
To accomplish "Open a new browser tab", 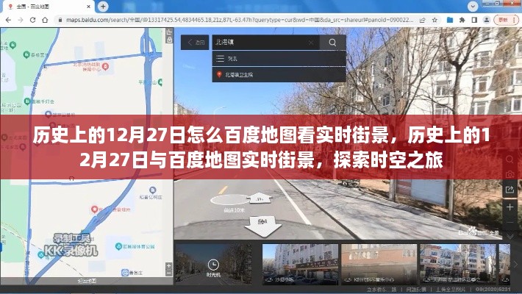I will 103,7.
